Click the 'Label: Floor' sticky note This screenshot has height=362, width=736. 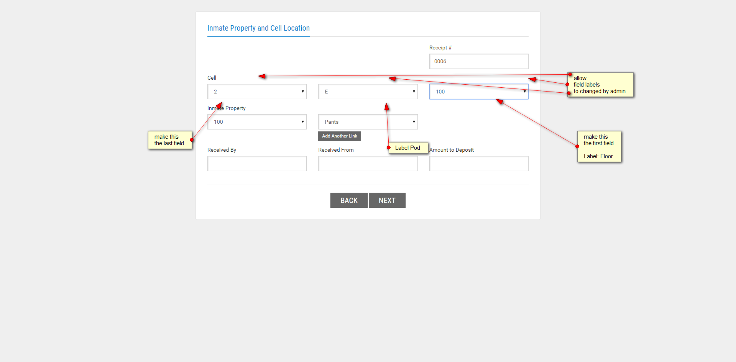[x=599, y=147]
